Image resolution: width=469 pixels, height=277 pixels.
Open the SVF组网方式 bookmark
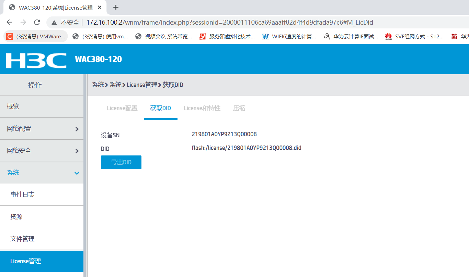tap(414, 36)
